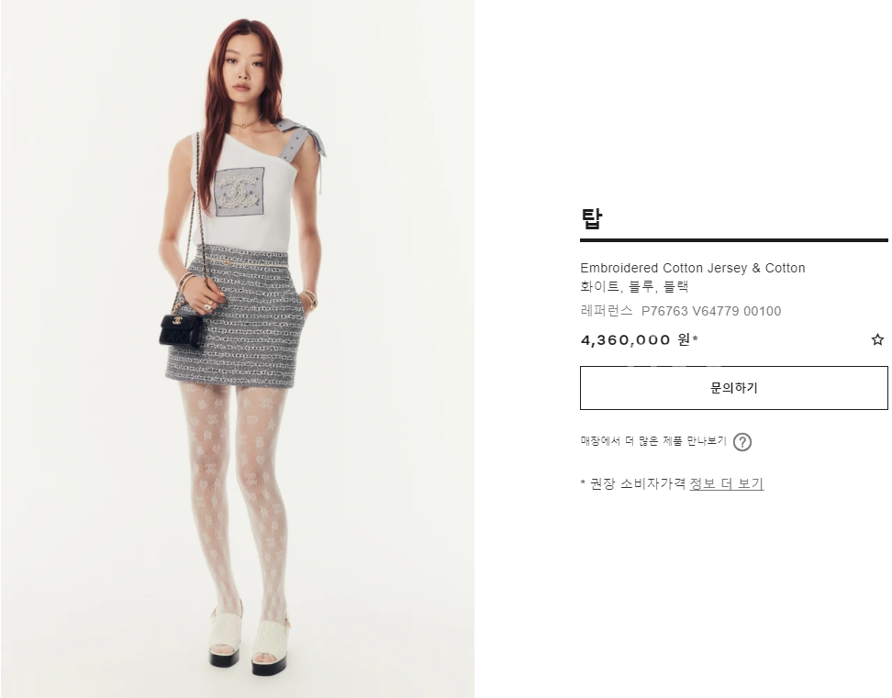Select the 매장에서 더 많은 제품 만나보기 text
Viewport: 892px width, 698px height.
(653, 441)
